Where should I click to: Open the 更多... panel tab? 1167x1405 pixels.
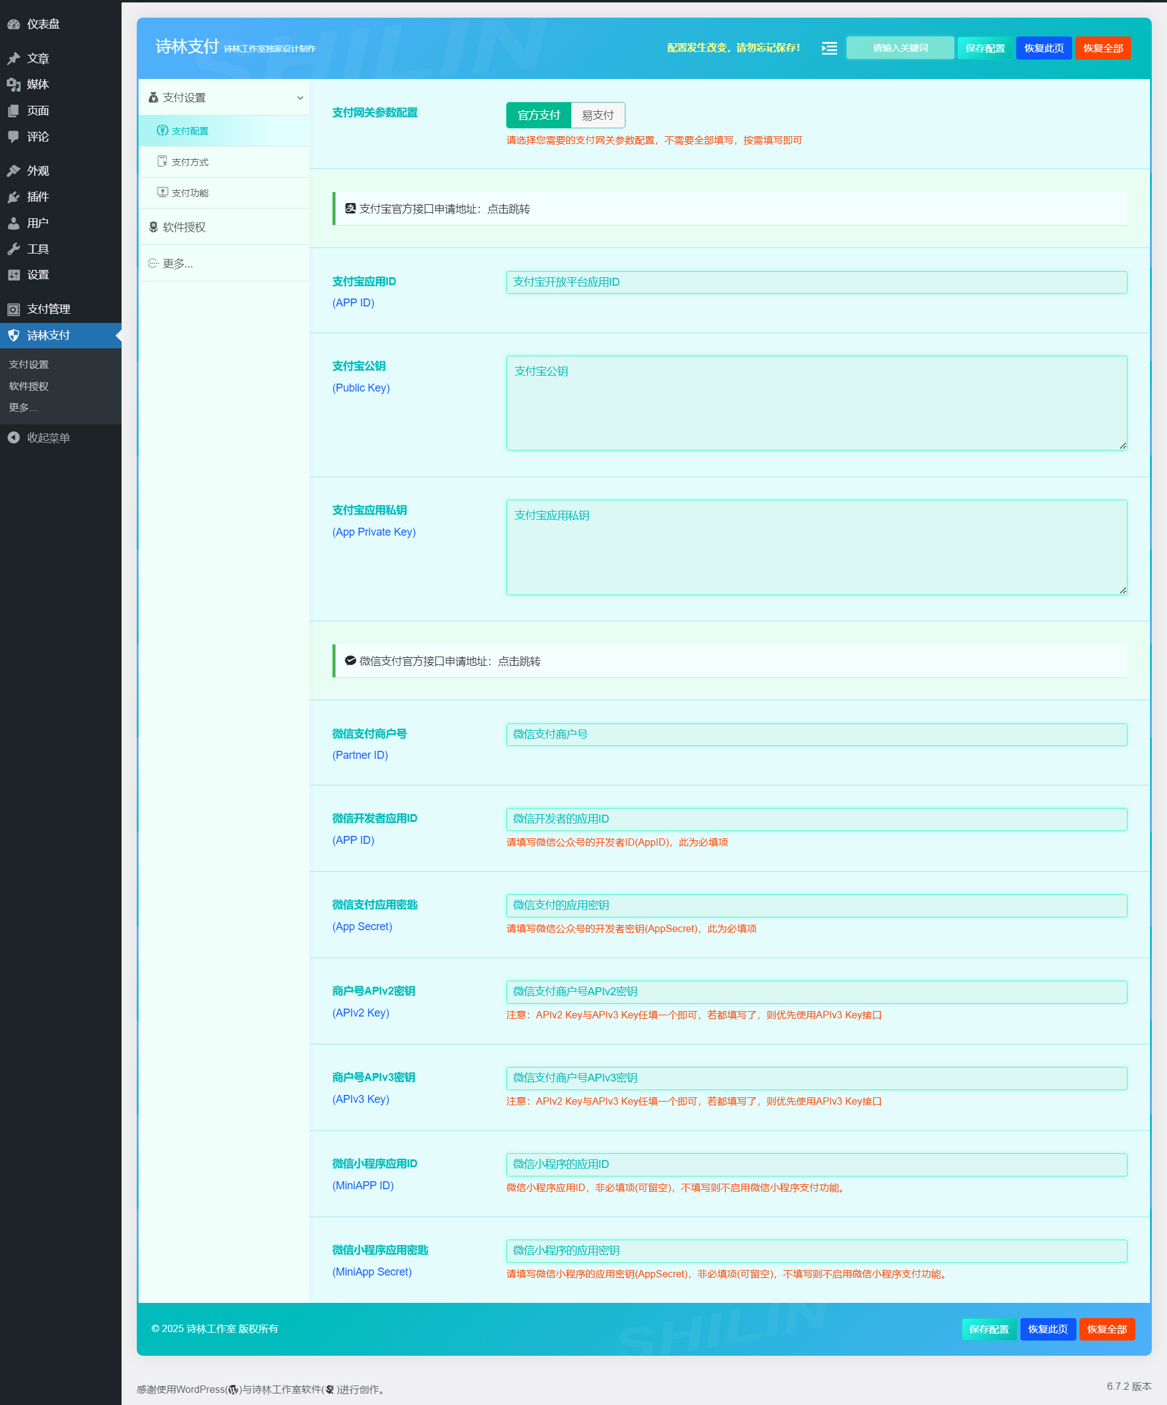pyautogui.click(x=224, y=263)
